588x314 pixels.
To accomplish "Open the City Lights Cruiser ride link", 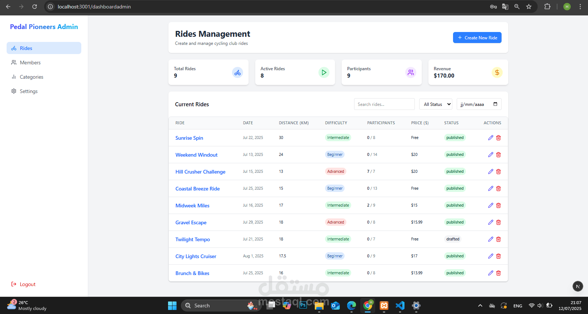I will pos(196,256).
